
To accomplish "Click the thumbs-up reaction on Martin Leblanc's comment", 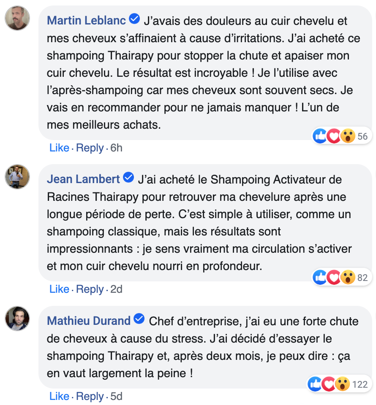I will (x=320, y=136).
